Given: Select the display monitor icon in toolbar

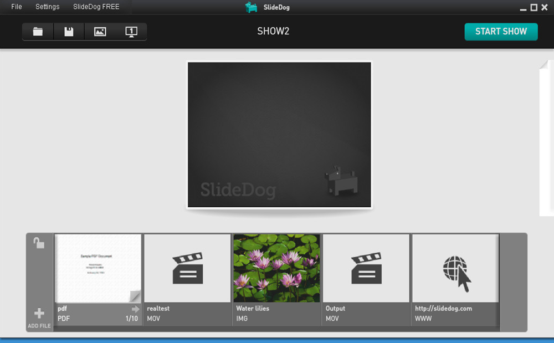Looking at the screenshot, I should pyautogui.click(x=131, y=32).
